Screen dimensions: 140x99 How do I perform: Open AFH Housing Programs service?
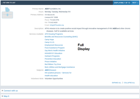point(54,34)
